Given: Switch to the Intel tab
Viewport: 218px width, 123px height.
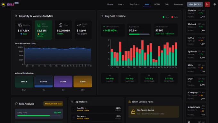Looking at the screenshot, I should [x=147, y=4].
